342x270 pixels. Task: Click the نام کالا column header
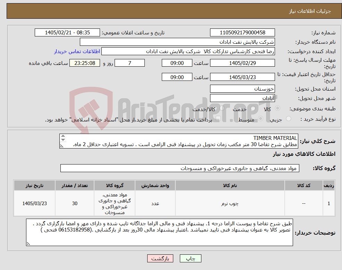(x=230, y=185)
